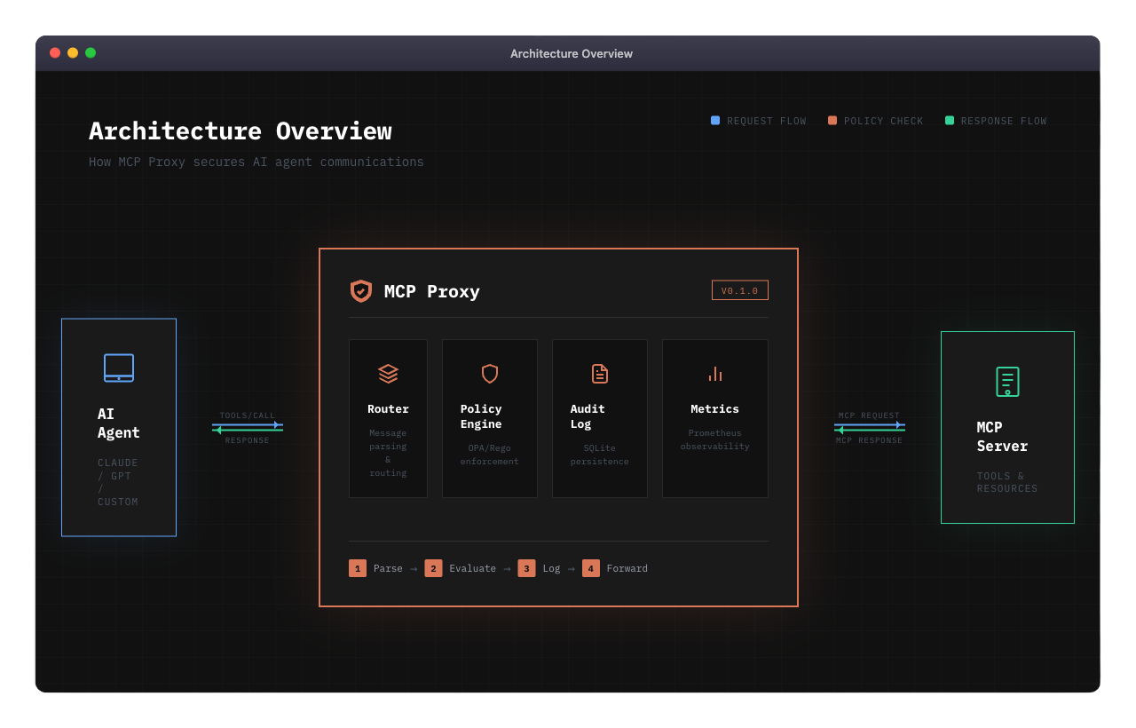Click the 'CLAUDE / GPT / CUSTOM' text
This screenshot has height=728, width=1136.
tap(118, 482)
